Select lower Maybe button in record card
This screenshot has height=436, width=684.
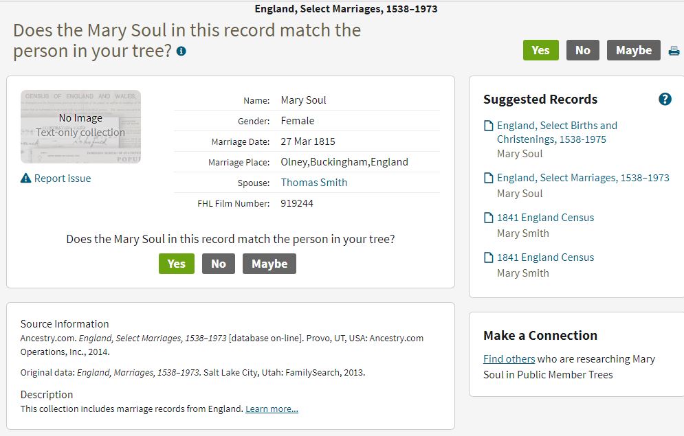click(269, 264)
